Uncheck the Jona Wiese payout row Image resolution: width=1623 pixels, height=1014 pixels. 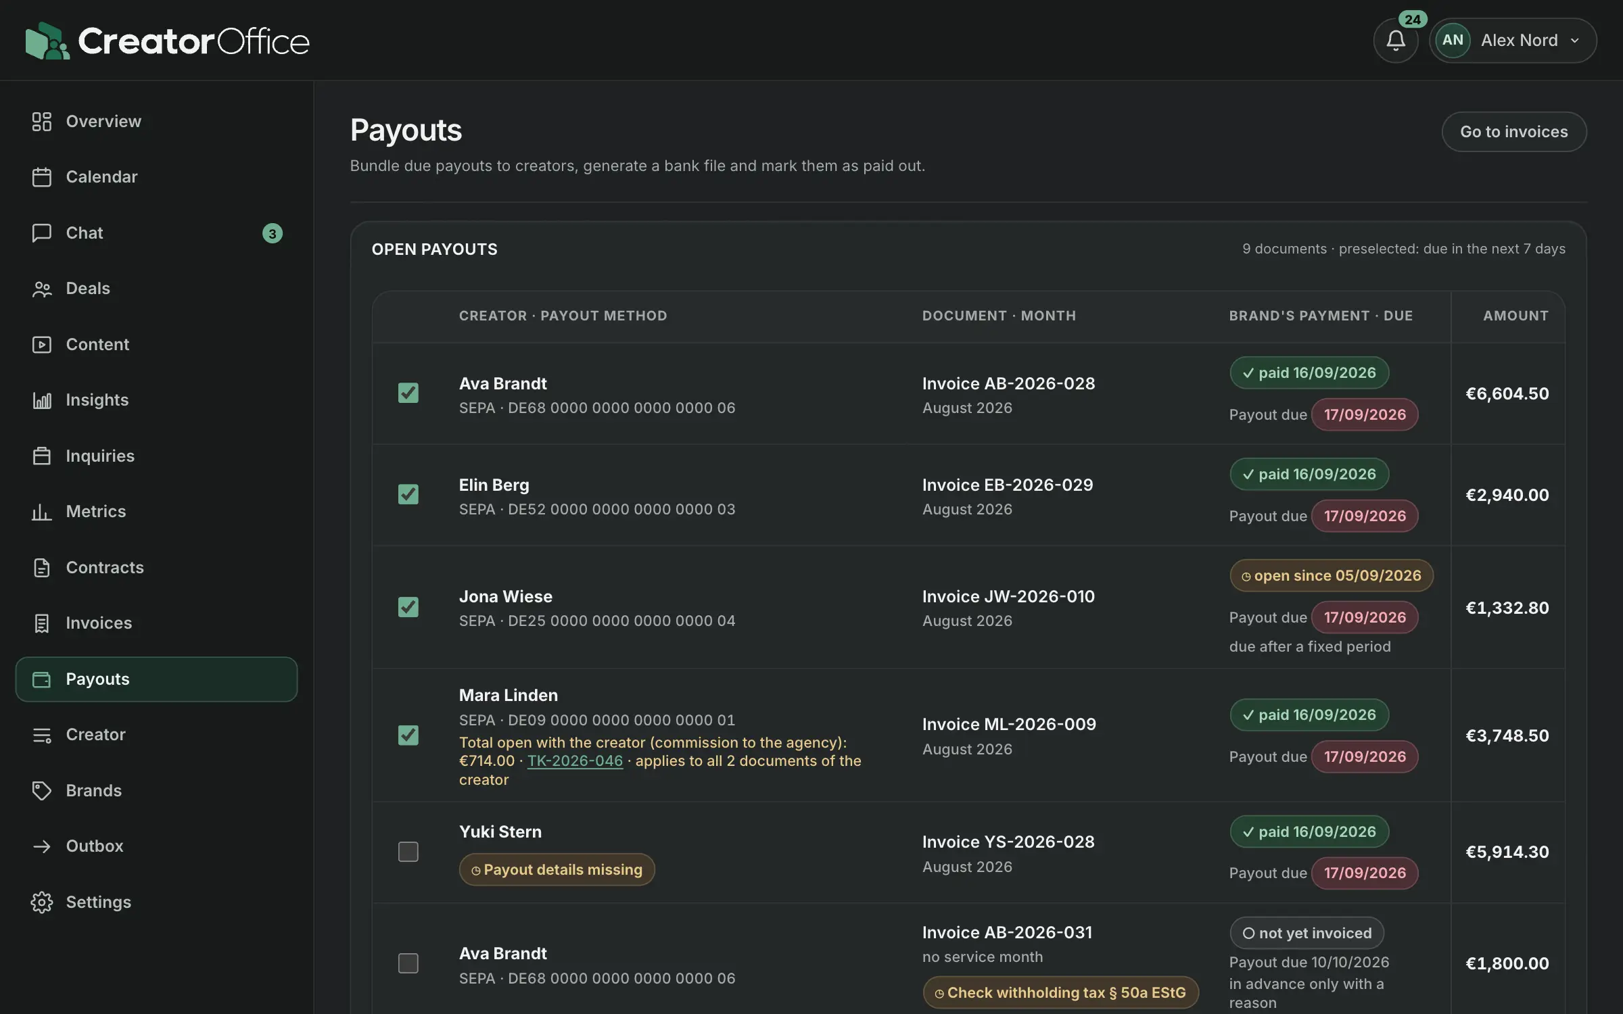click(408, 607)
